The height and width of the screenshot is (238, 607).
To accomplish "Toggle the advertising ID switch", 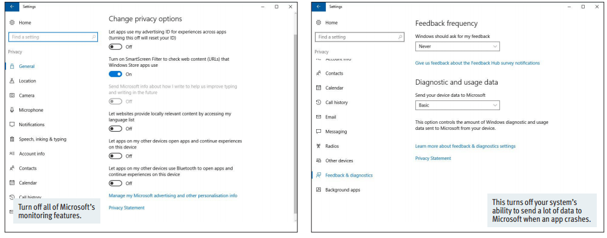I will click(115, 47).
